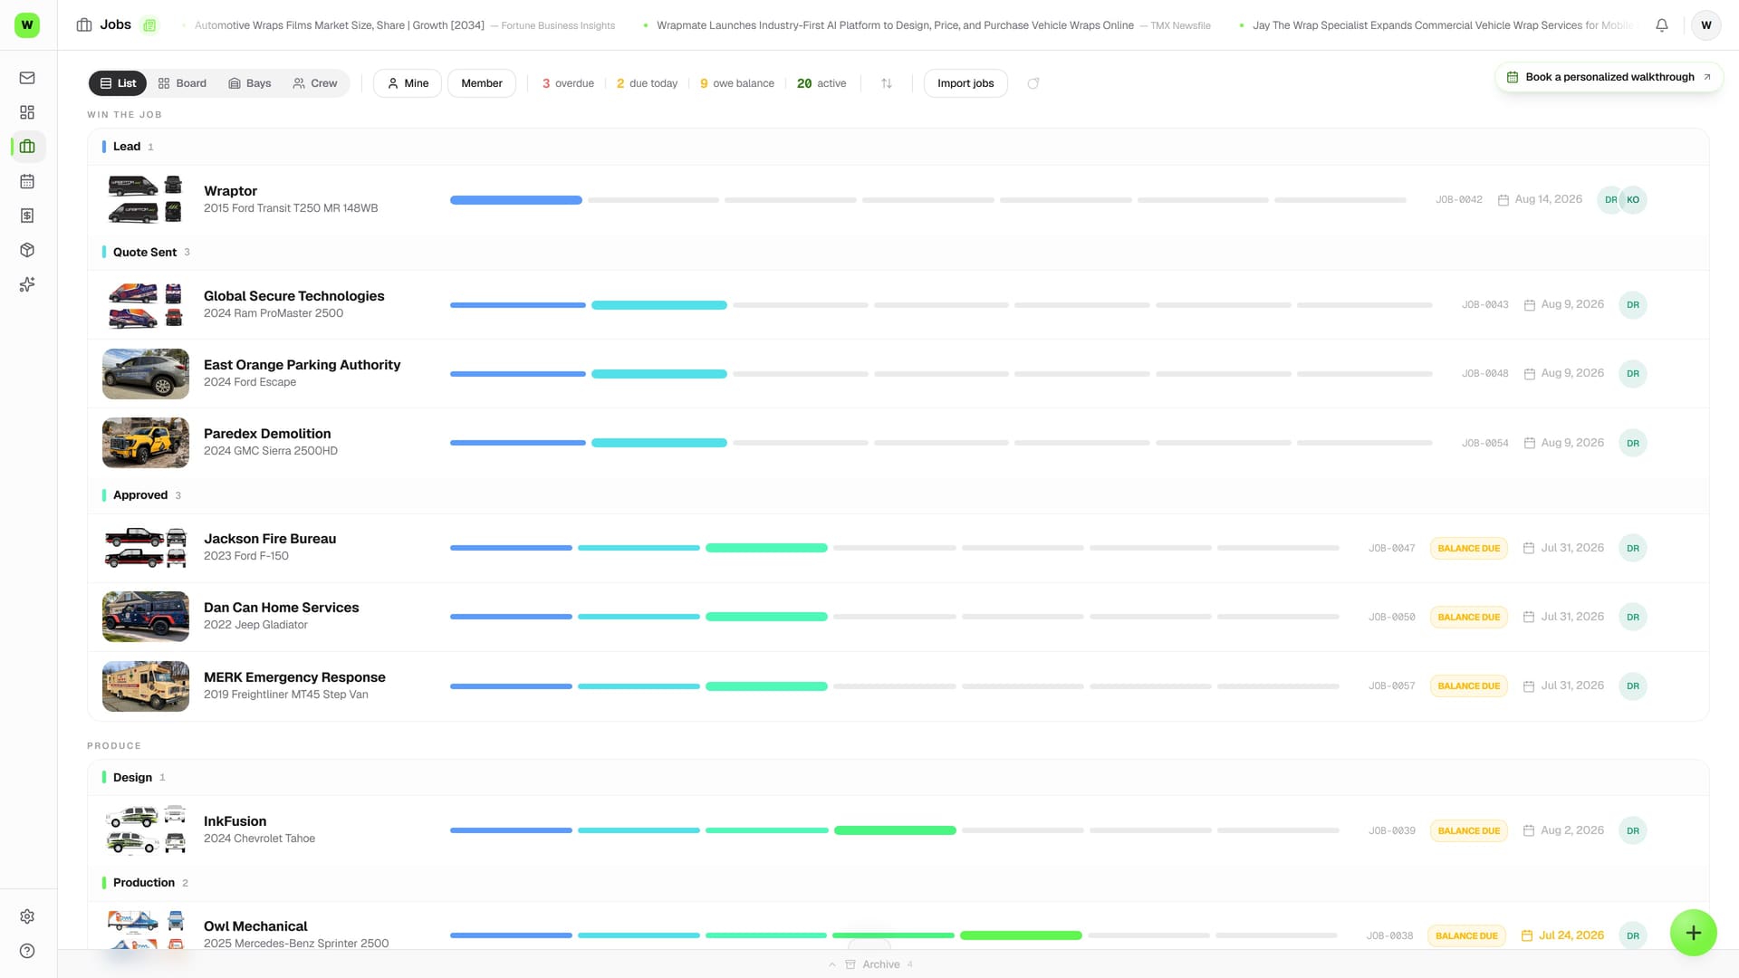
Task: Open the notifications bell
Action: click(1662, 25)
